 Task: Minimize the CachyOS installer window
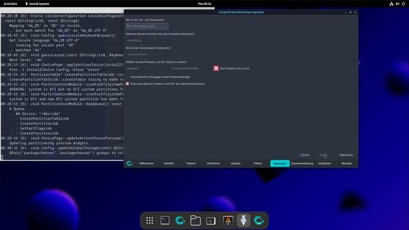pyautogui.click(x=346, y=12)
